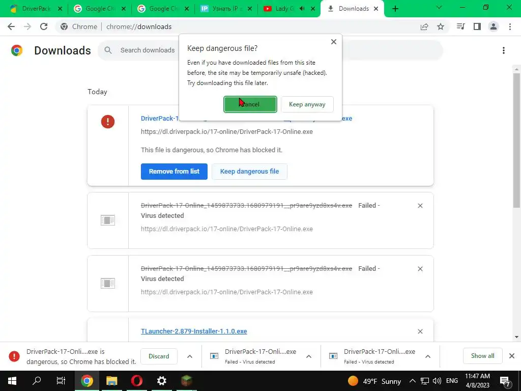The height and width of the screenshot is (391, 521).
Task: Click the forward navigation arrow
Action: tap(27, 26)
